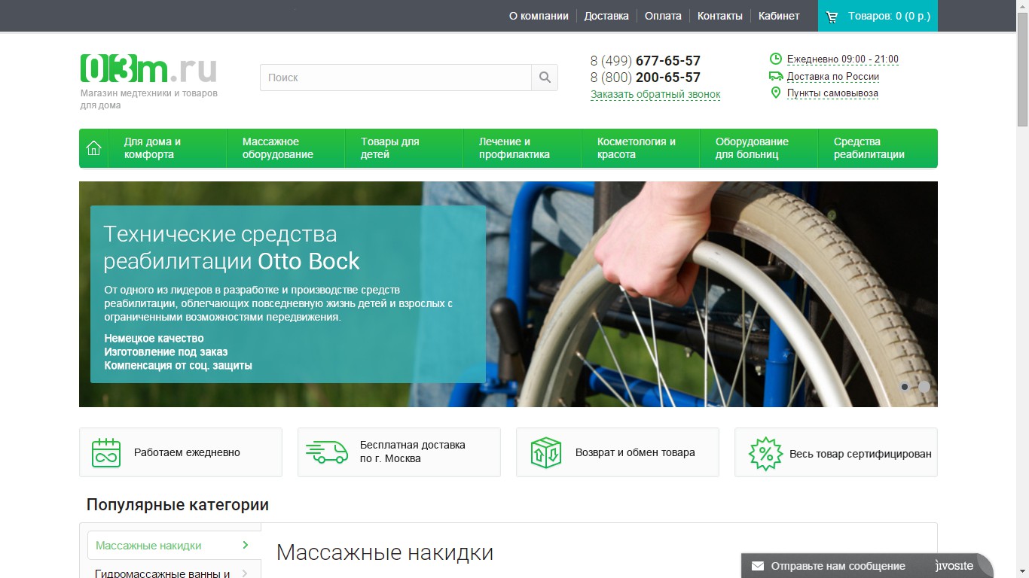
Task: Click the Пункты самовывоза link
Action: point(832,93)
